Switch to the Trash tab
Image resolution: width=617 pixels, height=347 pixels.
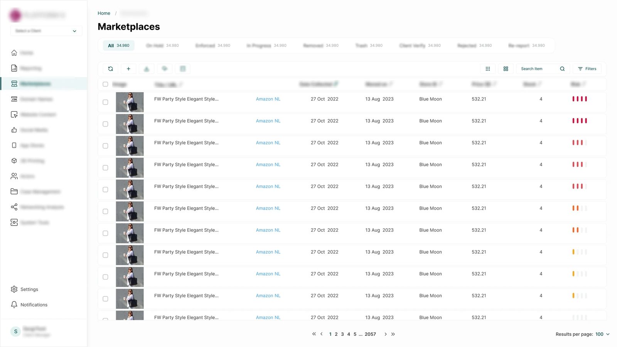tap(369, 45)
